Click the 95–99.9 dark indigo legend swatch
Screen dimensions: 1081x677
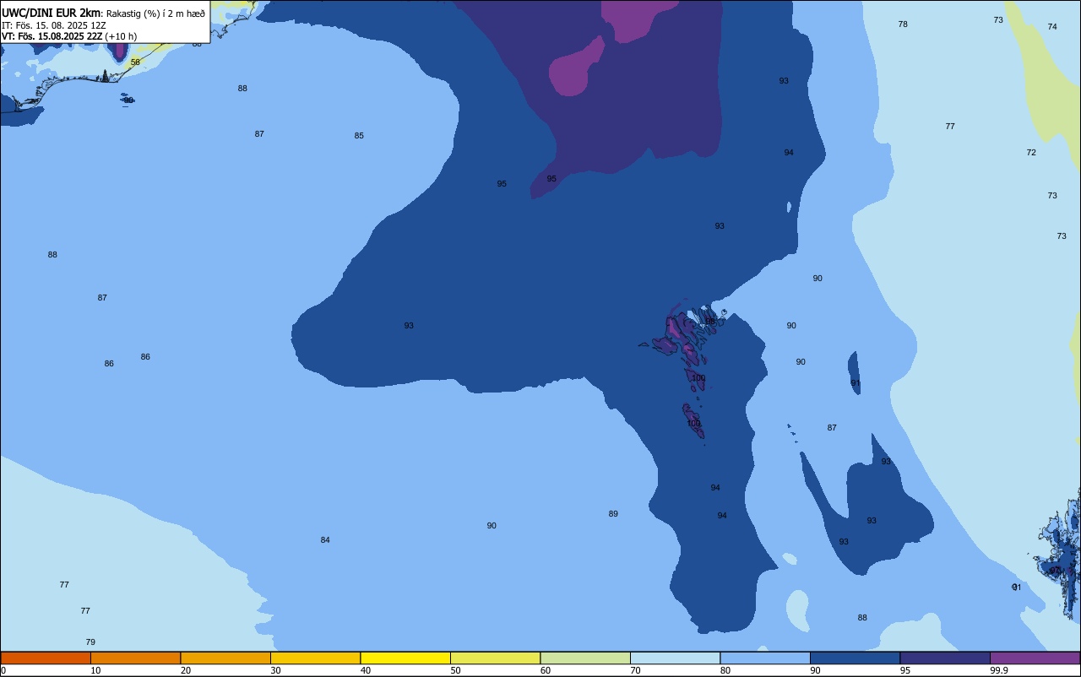pos(945,658)
